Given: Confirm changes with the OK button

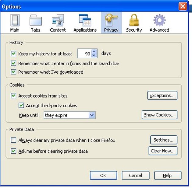Looking at the screenshot, I should pyautogui.click(x=104, y=176).
